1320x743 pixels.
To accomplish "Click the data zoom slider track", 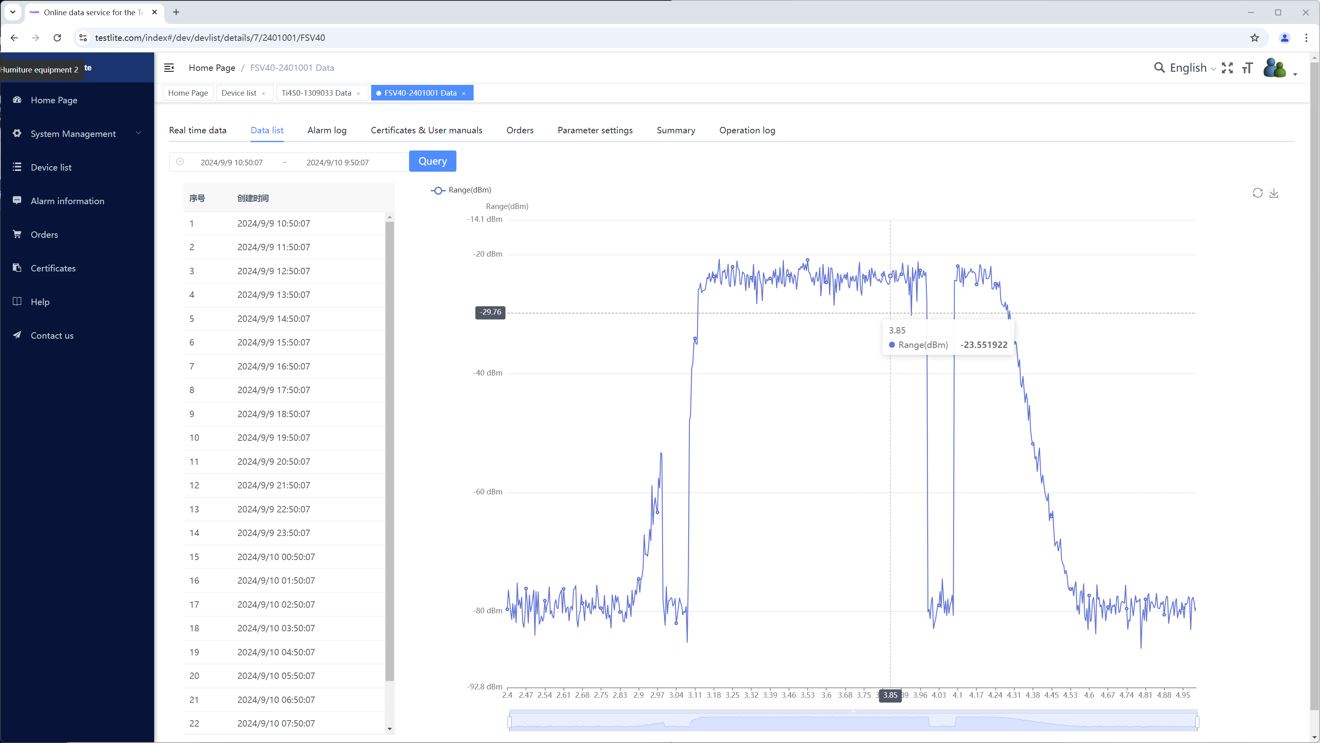I will click(853, 722).
